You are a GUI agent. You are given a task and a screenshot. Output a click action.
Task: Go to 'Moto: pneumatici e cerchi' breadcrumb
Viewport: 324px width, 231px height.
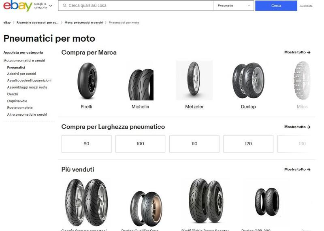[x=83, y=23]
